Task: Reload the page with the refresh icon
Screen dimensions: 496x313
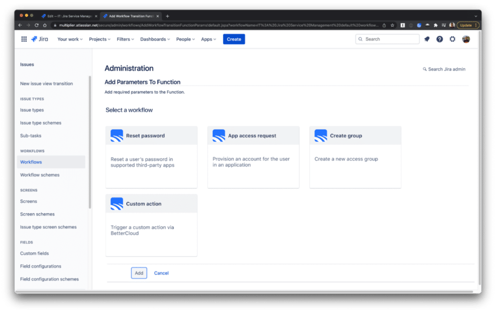Action: click(37, 25)
